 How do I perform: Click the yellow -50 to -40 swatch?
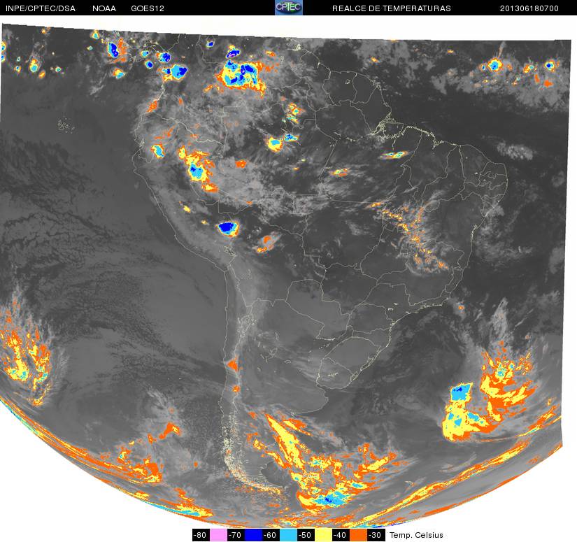(323, 535)
